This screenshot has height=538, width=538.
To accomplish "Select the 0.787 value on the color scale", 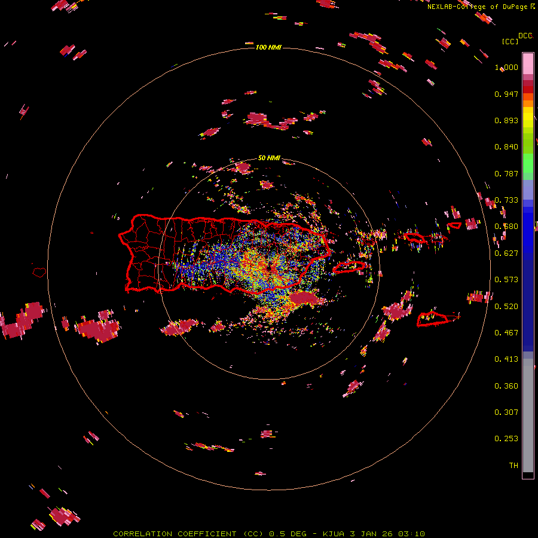I will click(x=506, y=173).
